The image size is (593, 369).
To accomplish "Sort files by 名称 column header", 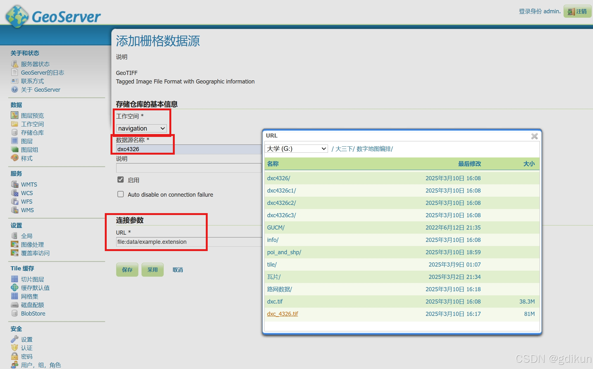I will coord(273,164).
